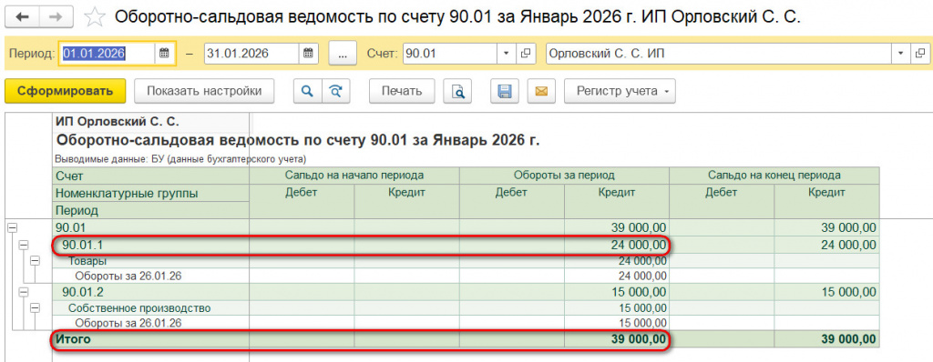Click the find magnifier icon
Image resolution: width=933 pixels, height=362 pixels.
tap(308, 91)
